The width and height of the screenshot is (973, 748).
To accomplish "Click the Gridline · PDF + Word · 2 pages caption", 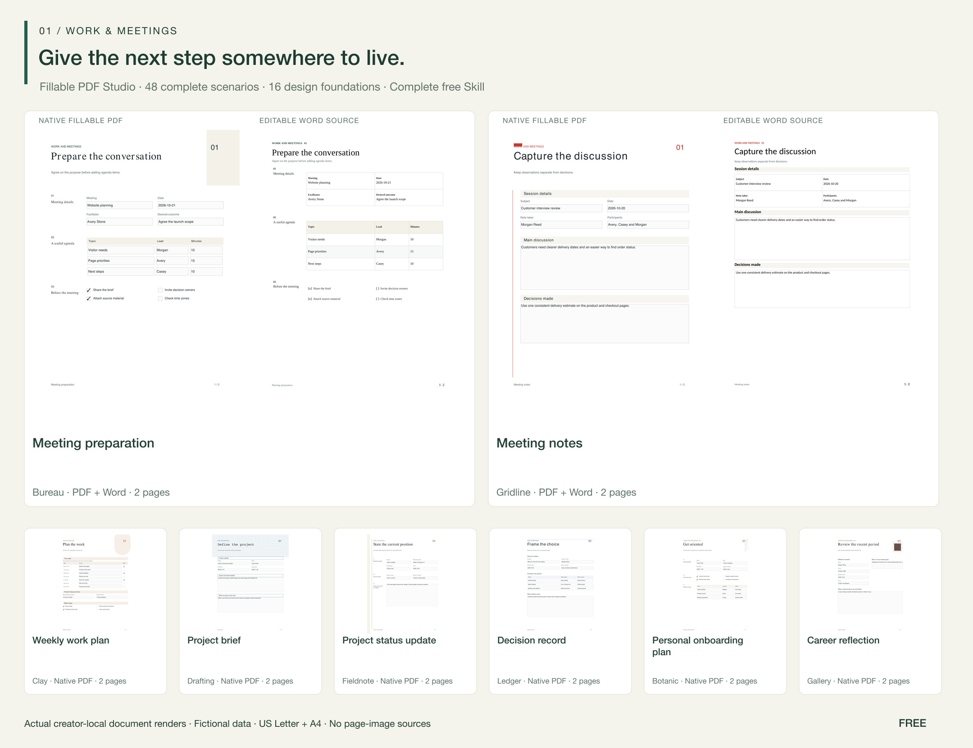I will click(566, 493).
